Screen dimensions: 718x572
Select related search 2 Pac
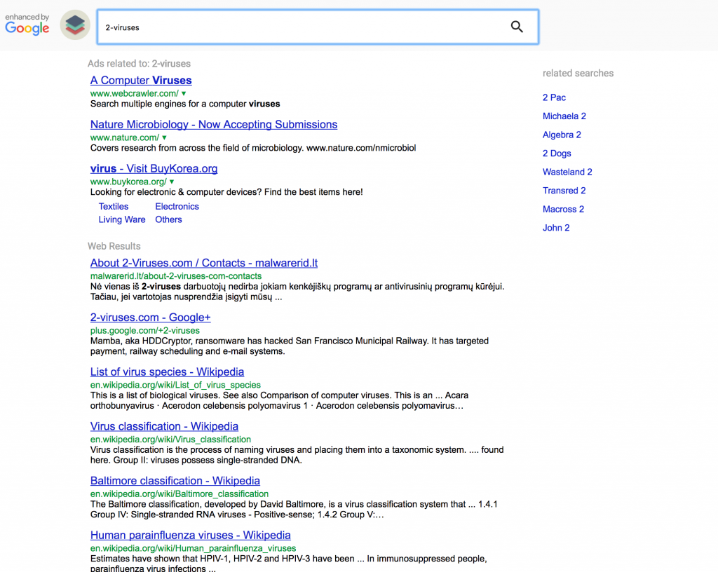(x=554, y=97)
